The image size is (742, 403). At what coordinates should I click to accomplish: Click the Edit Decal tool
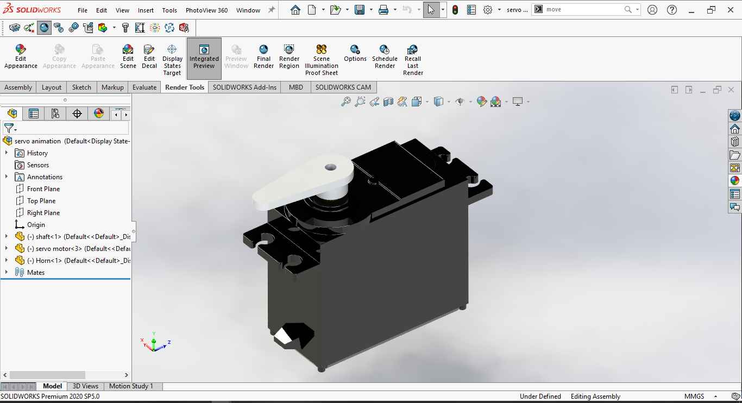click(x=149, y=57)
